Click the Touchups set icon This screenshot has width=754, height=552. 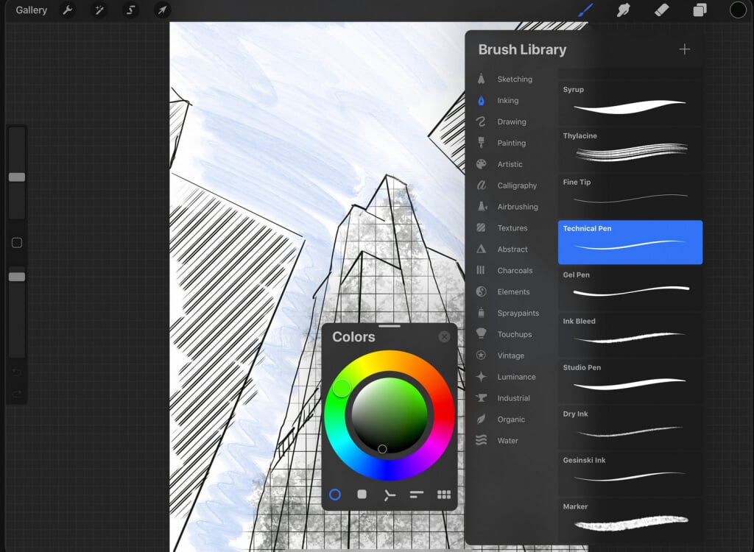click(x=481, y=333)
